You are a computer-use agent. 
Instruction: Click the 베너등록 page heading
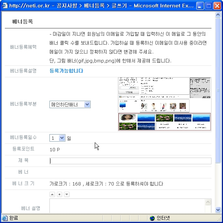tap(23, 22)
